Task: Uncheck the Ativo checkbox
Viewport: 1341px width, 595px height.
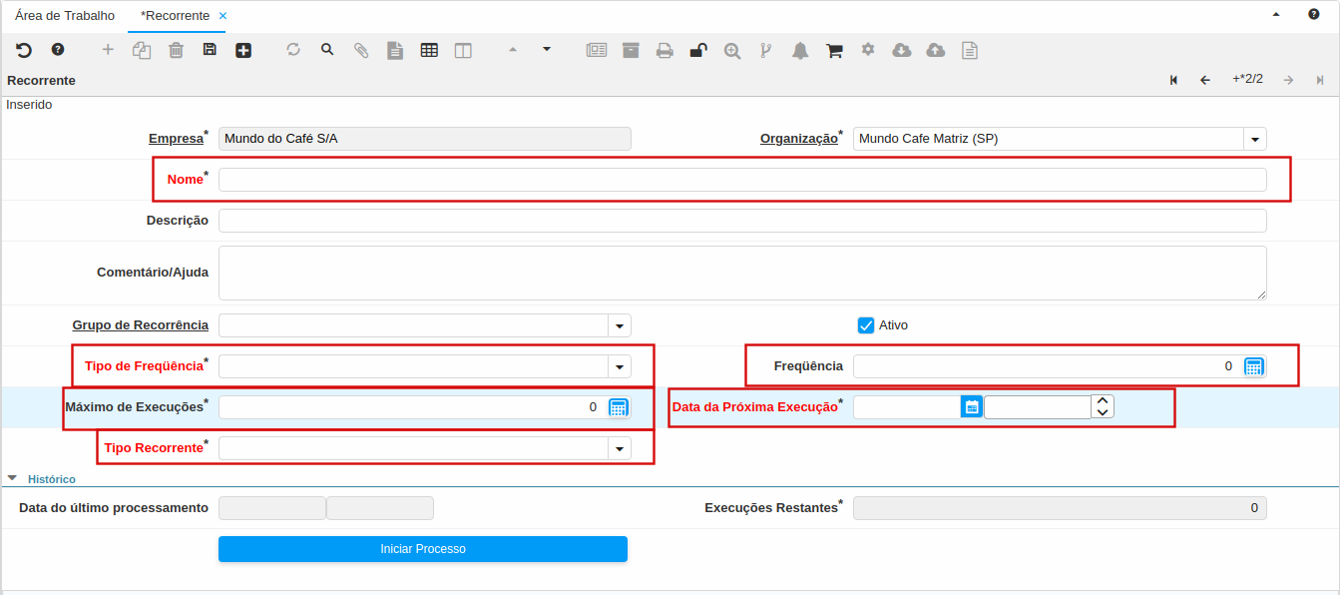Action: [866, 325]
